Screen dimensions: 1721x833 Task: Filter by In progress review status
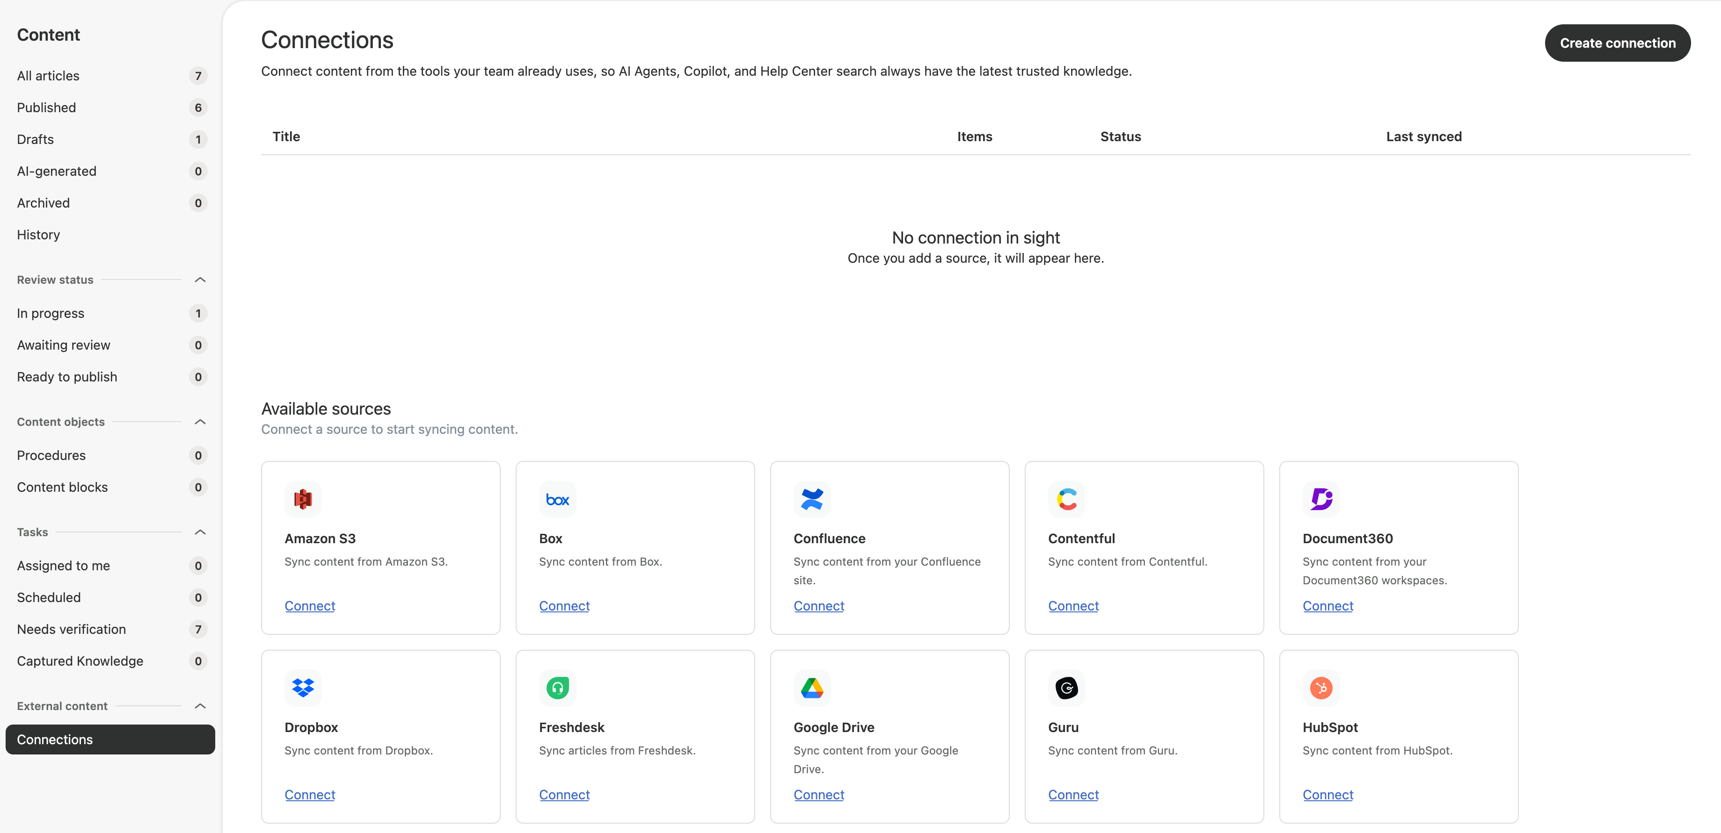point(110,313)
